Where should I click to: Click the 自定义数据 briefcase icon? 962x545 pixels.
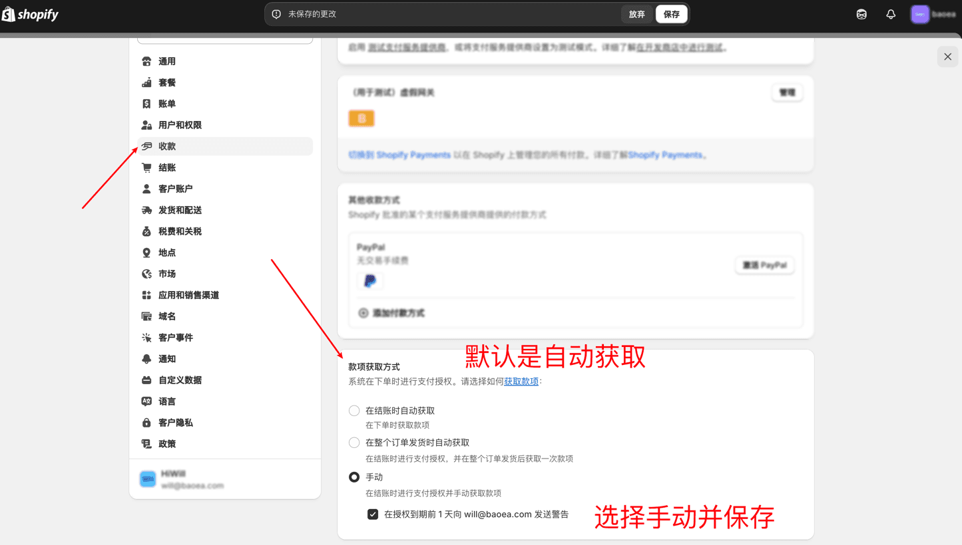click(x=146, y=380)
